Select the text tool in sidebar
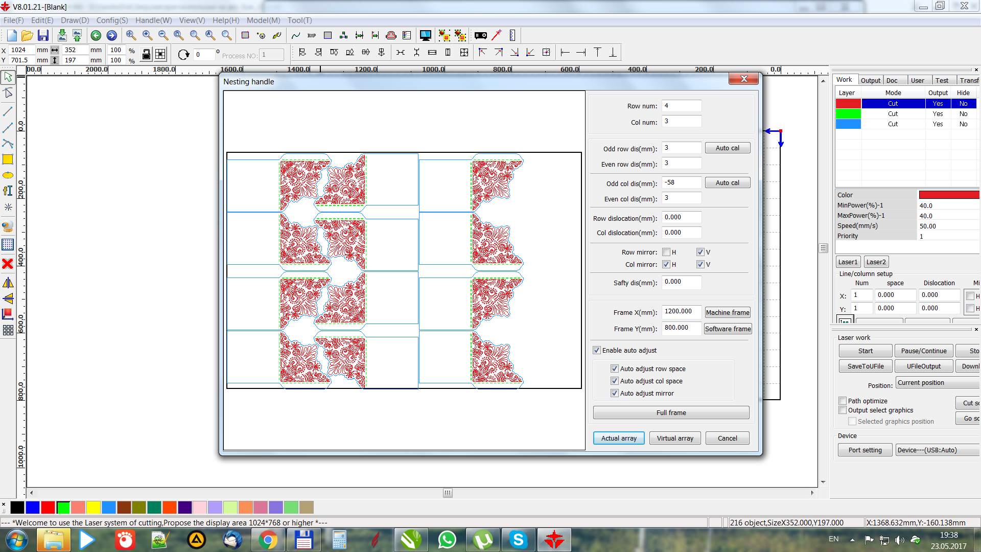The height and width of the screenshot is (552, 981). click(x=8, y=191)
